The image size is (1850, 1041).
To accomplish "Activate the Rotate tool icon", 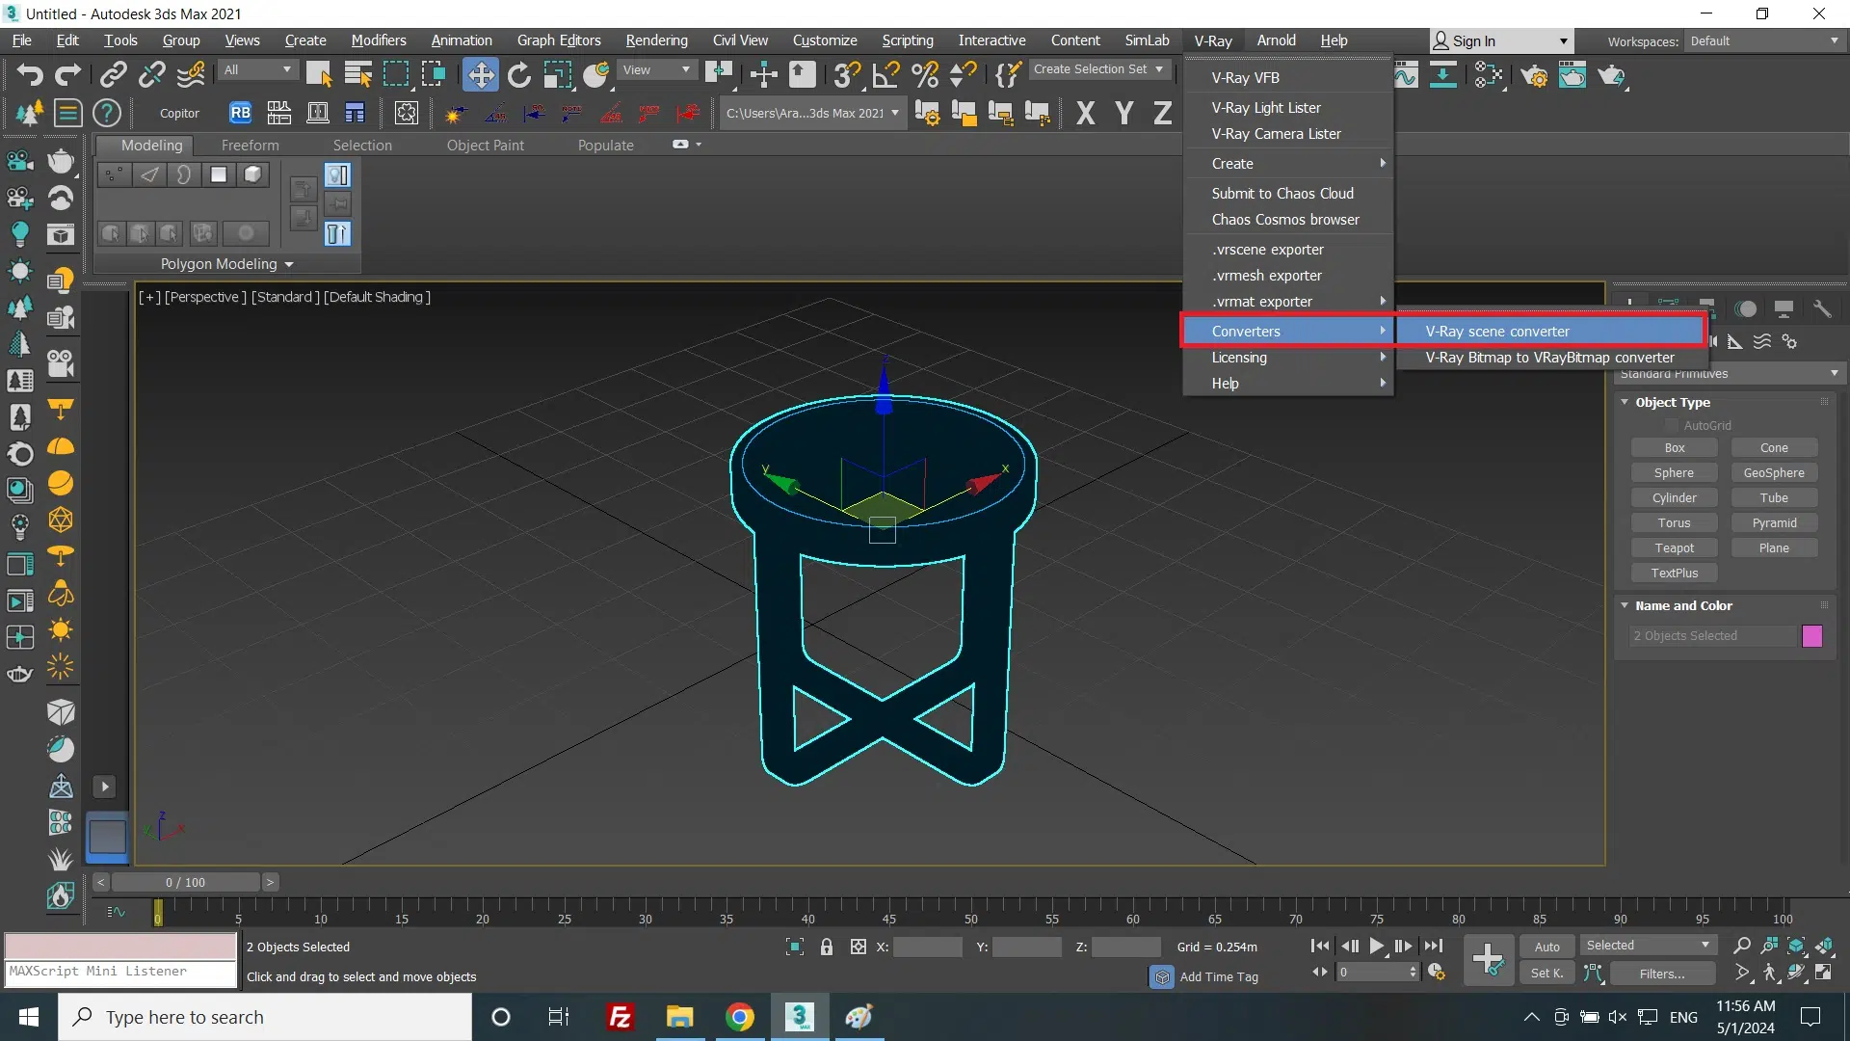I will click(x=519, y=74).
